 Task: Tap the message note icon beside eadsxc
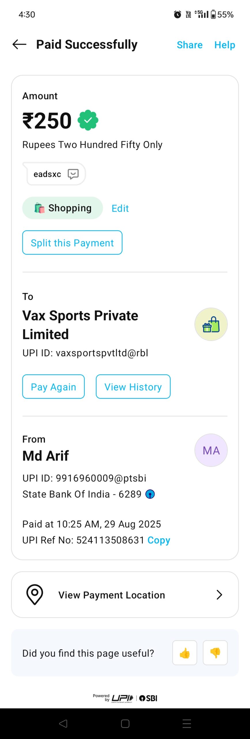coord(73,174)
